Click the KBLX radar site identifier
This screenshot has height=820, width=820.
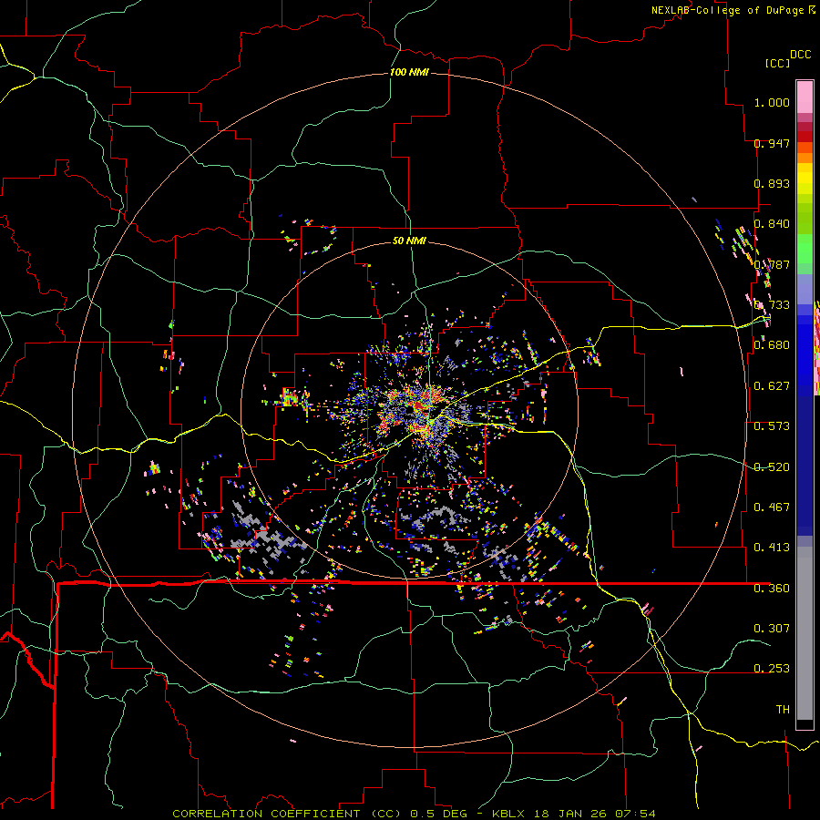[x=510, y=814]
